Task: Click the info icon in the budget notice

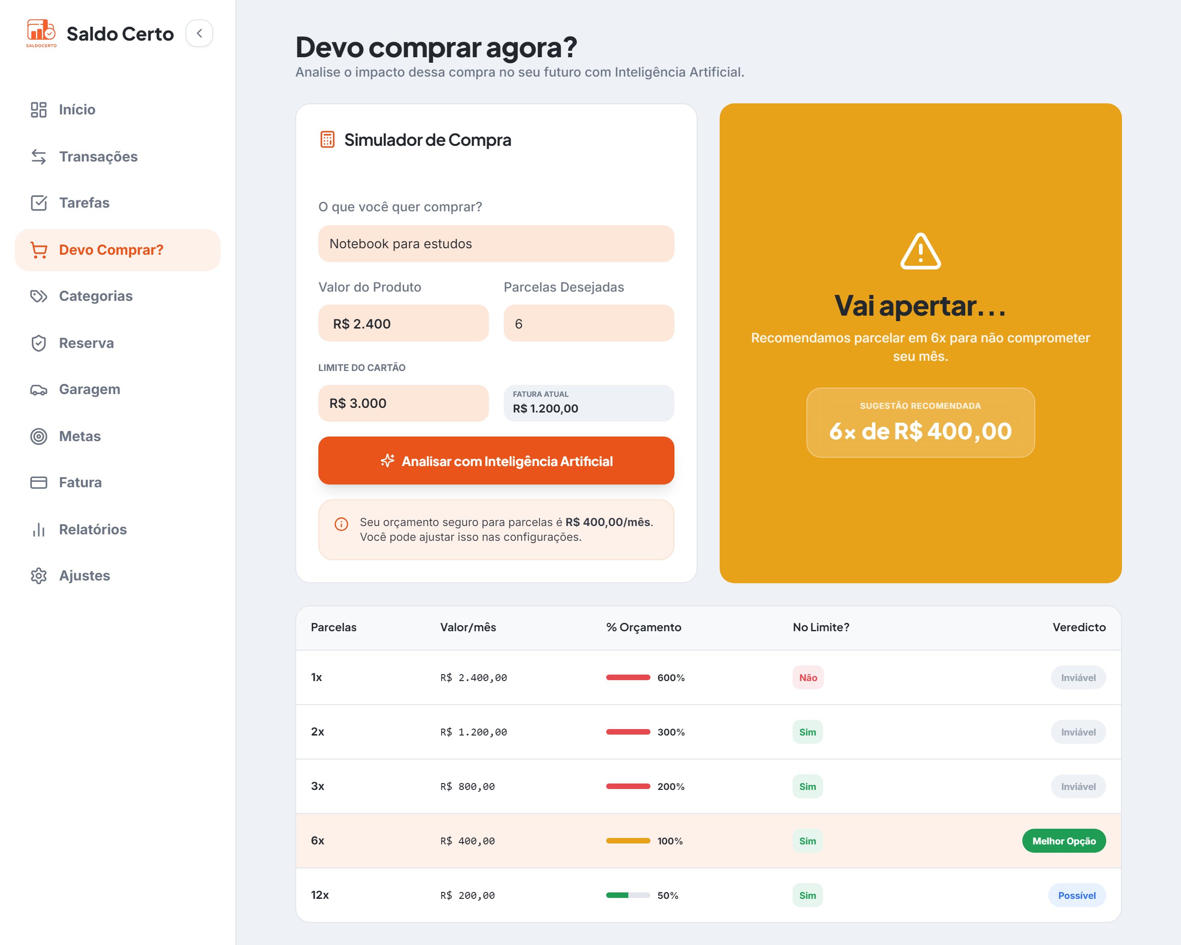Action: click(341, 524)
